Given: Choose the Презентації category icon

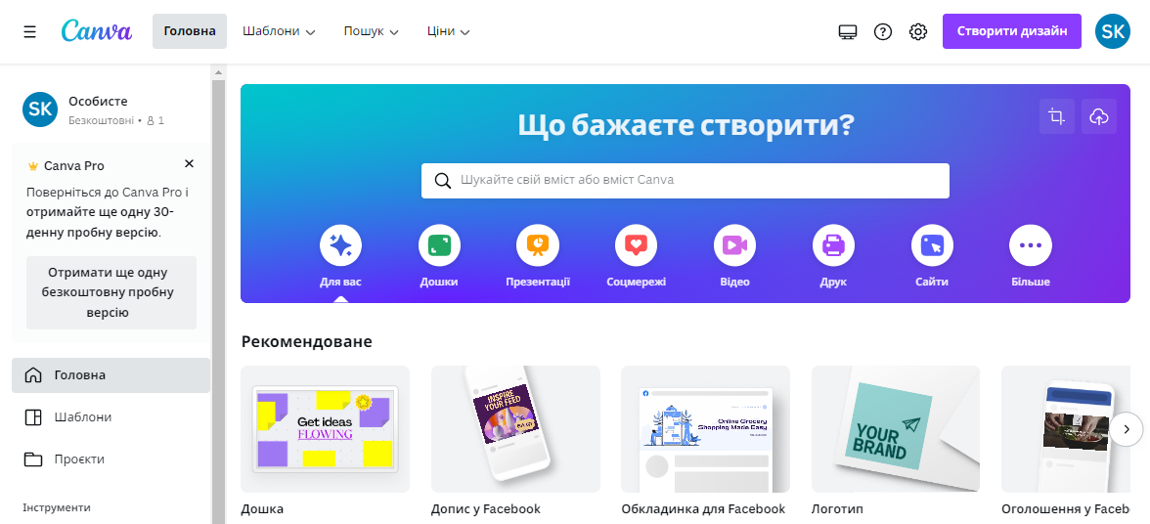Looking at the screenshot, I should click(538, 244).
